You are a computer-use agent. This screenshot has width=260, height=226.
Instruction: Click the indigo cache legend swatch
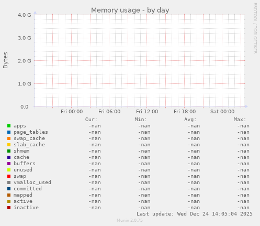coord(9,157)
